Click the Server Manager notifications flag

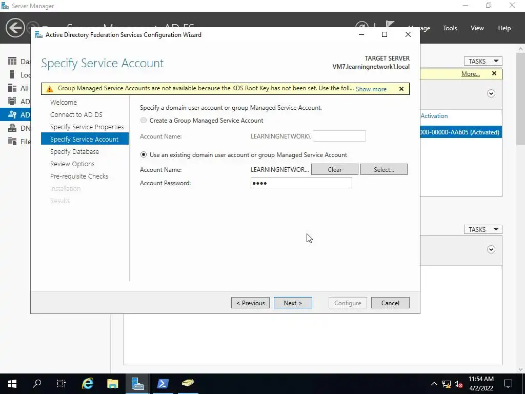tap(390, 24)
